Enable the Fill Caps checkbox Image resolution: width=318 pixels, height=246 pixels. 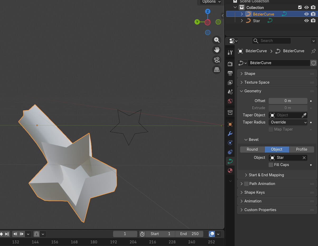[x=271, y=165]
